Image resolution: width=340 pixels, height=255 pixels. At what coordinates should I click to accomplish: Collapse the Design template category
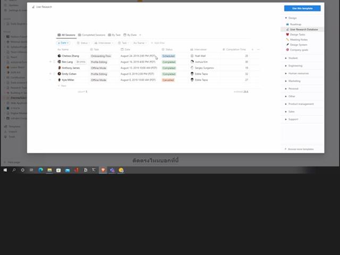(286, 18)
